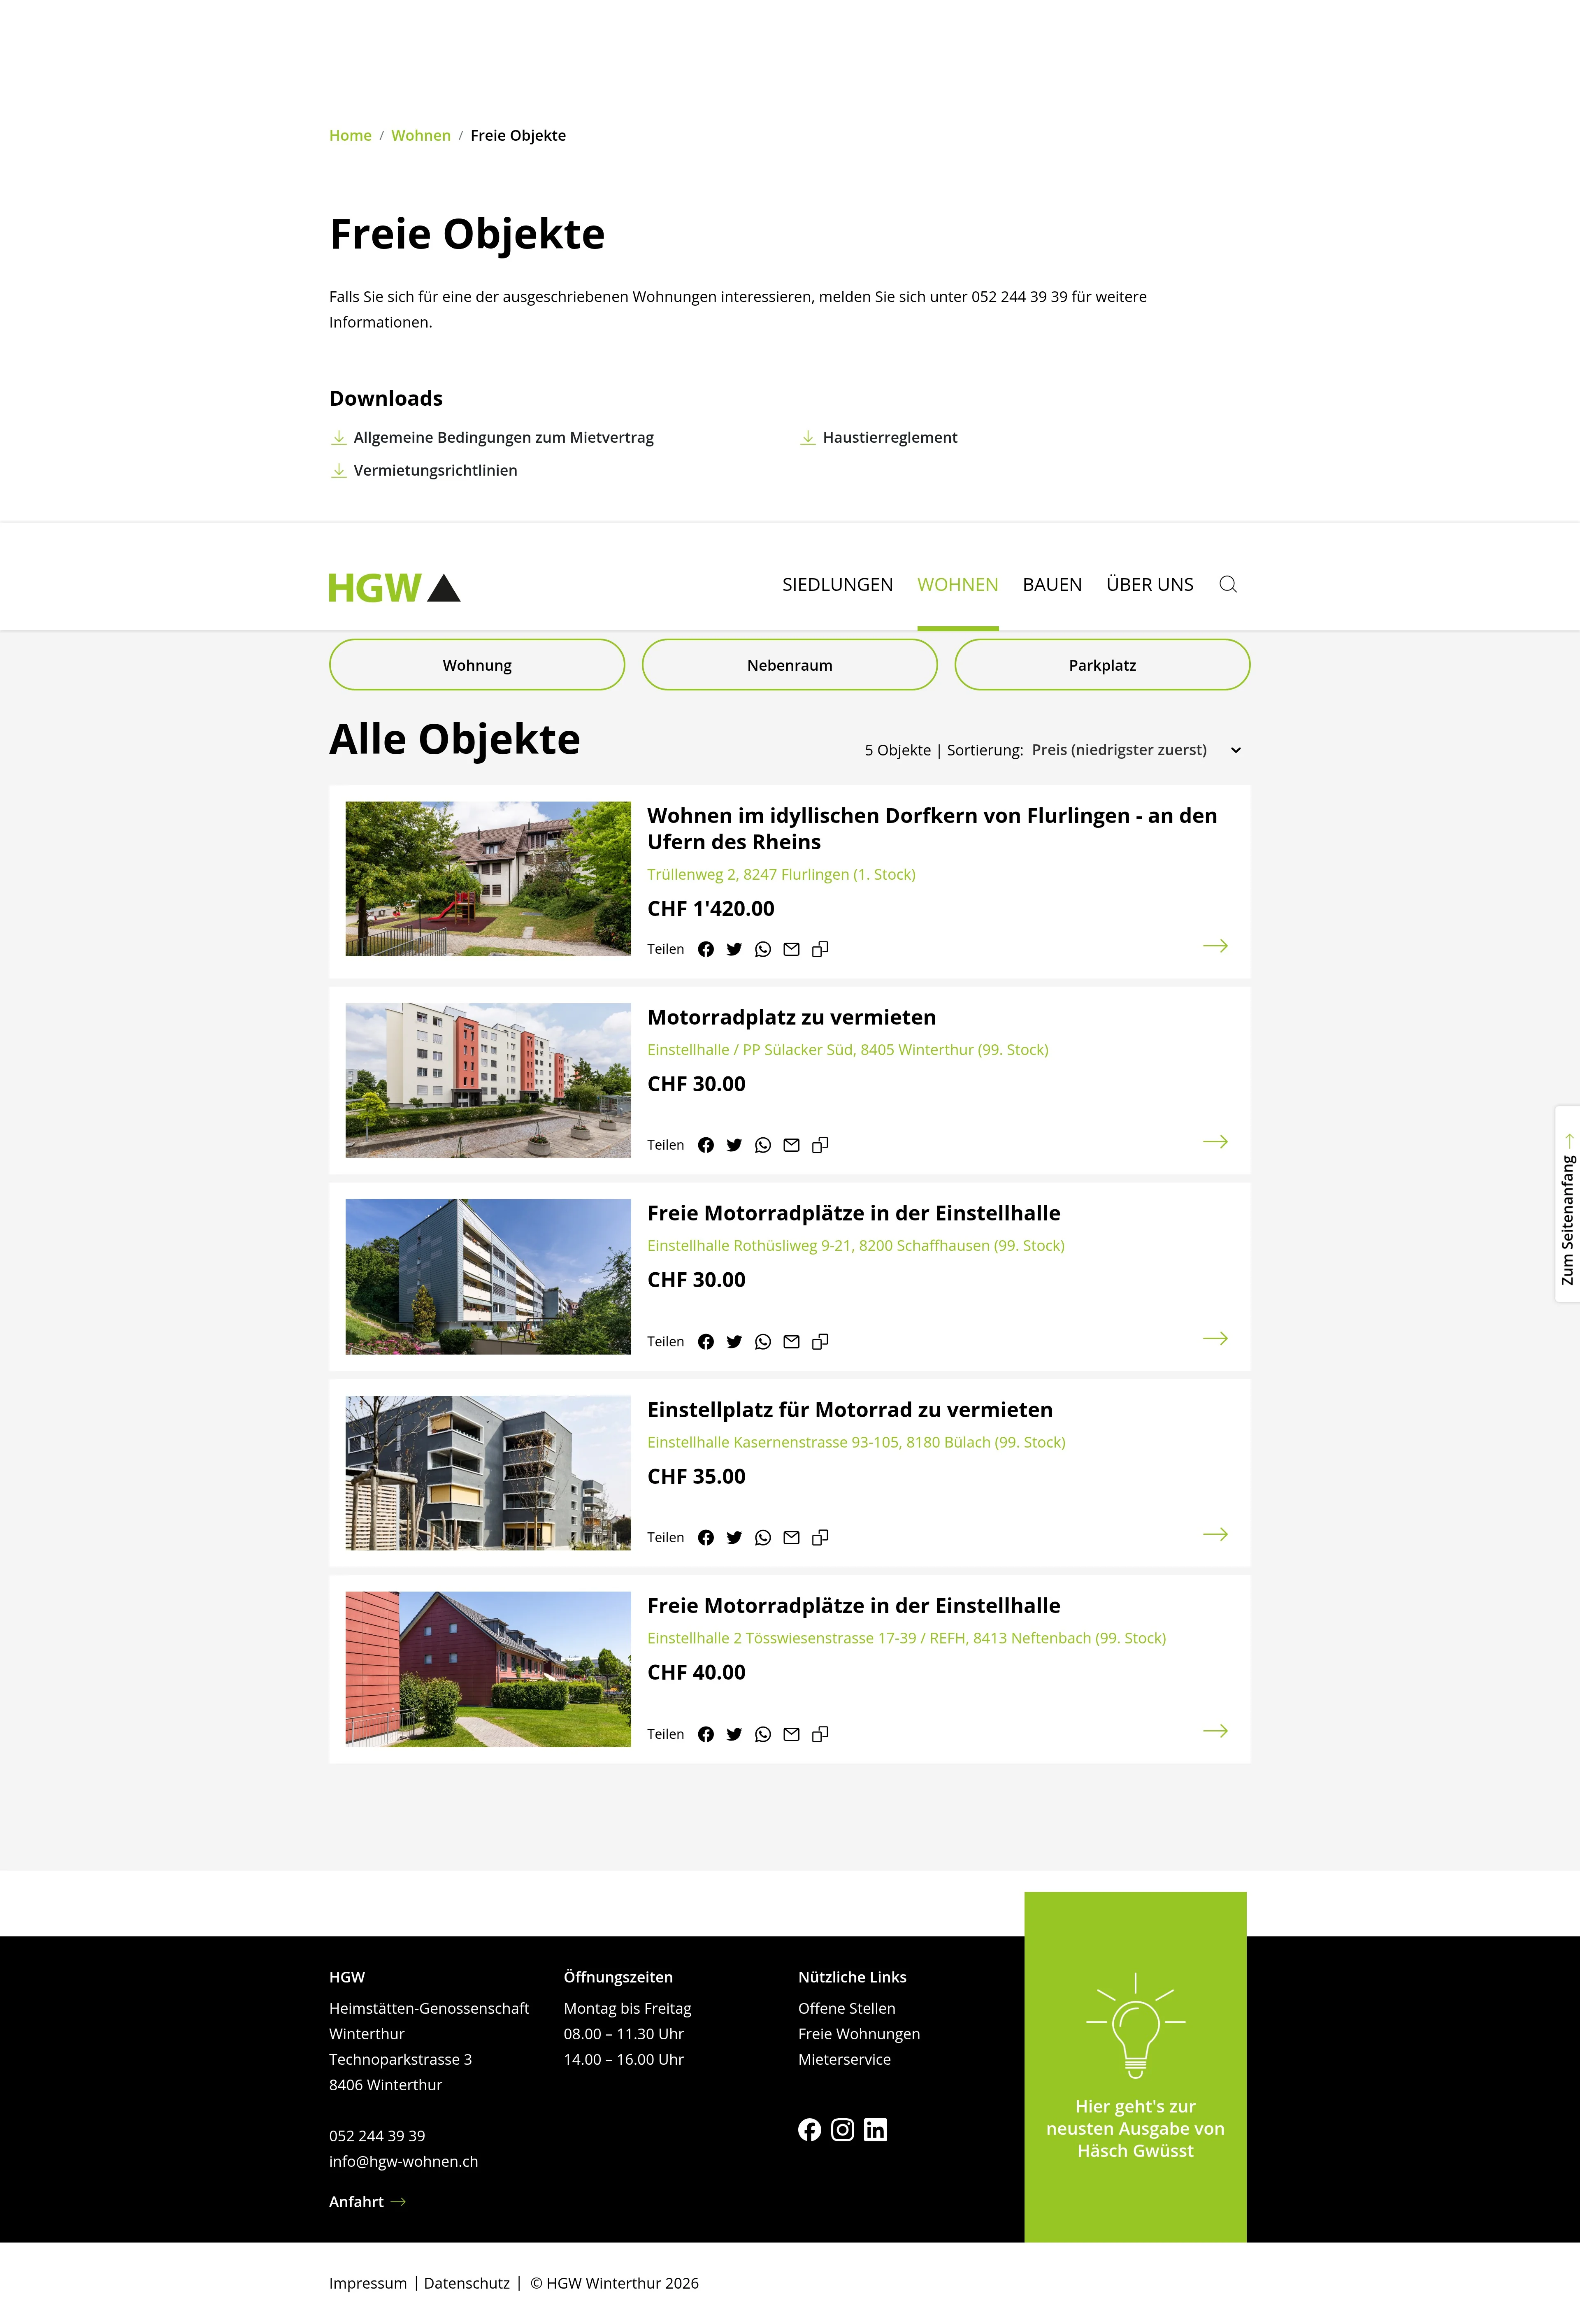The width and height of the screenshot is (1580, 2324).
Task: Open 'Motorradplatz zu vermieten' listing title
Action: point(792,1018)
